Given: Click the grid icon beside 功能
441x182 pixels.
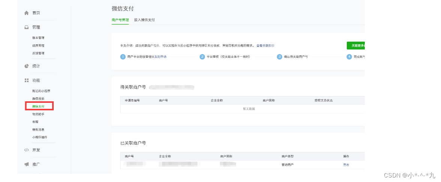Looking at the screenshot, I should pyautogui.click(x=26, y=80).
